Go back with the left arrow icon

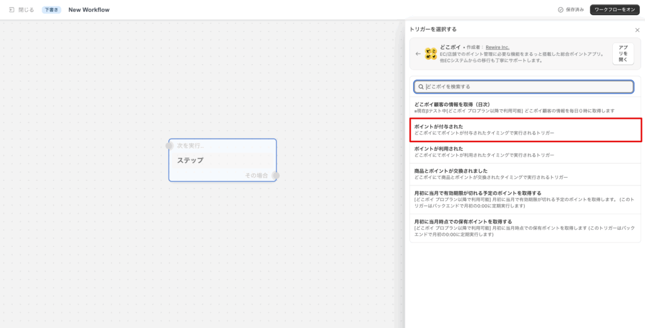tap(418, 54)
